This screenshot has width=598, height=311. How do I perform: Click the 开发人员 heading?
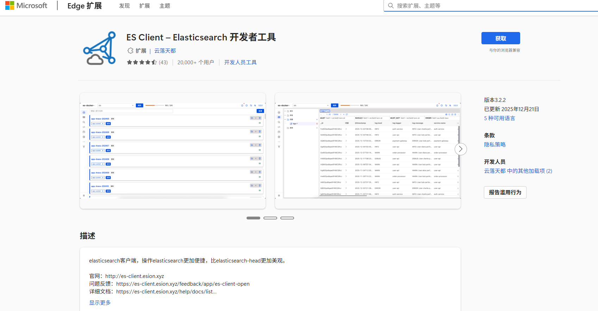click(494, 162)
